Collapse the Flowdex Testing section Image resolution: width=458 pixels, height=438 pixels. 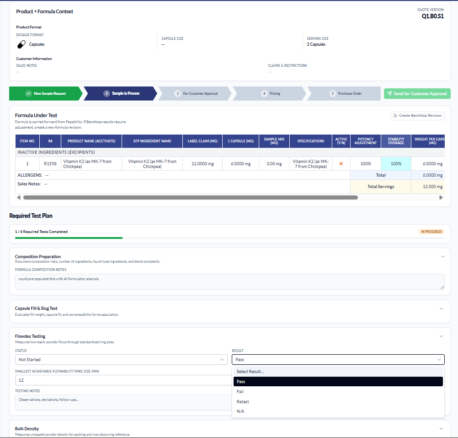click(442, 336)
